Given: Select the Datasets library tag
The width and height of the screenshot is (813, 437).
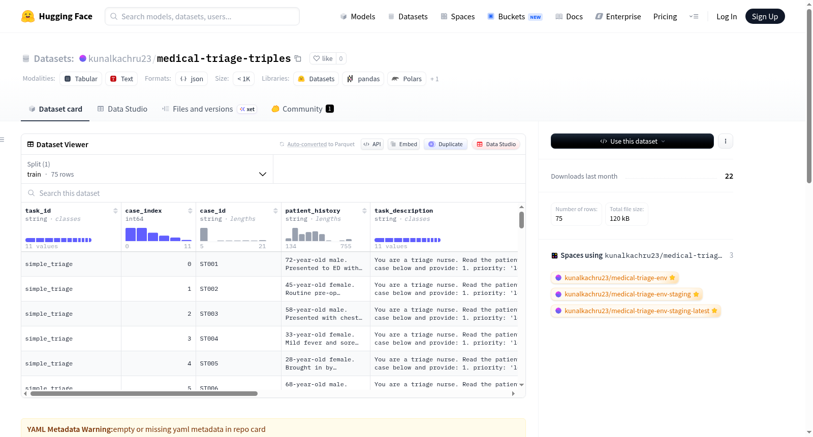Looking at the screenshot, I should [x=316, y=79].
